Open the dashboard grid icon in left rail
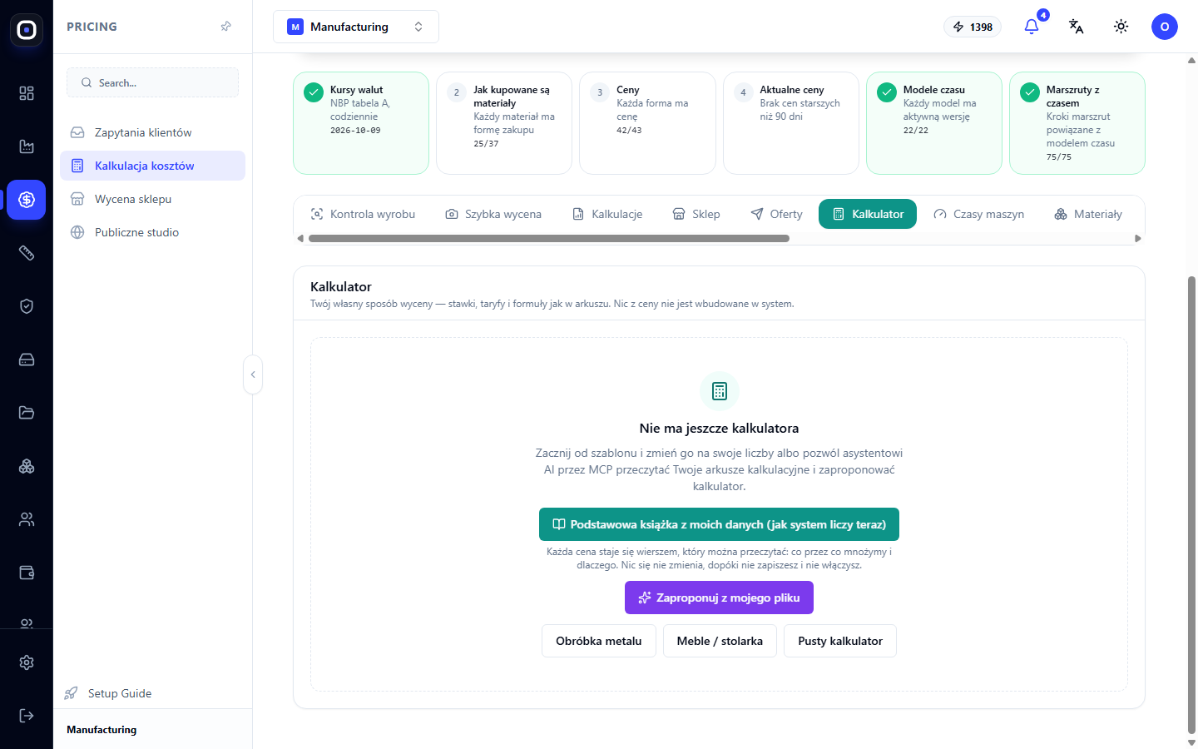The width and height of the screenshot is (1198, 749). point(27,93)
